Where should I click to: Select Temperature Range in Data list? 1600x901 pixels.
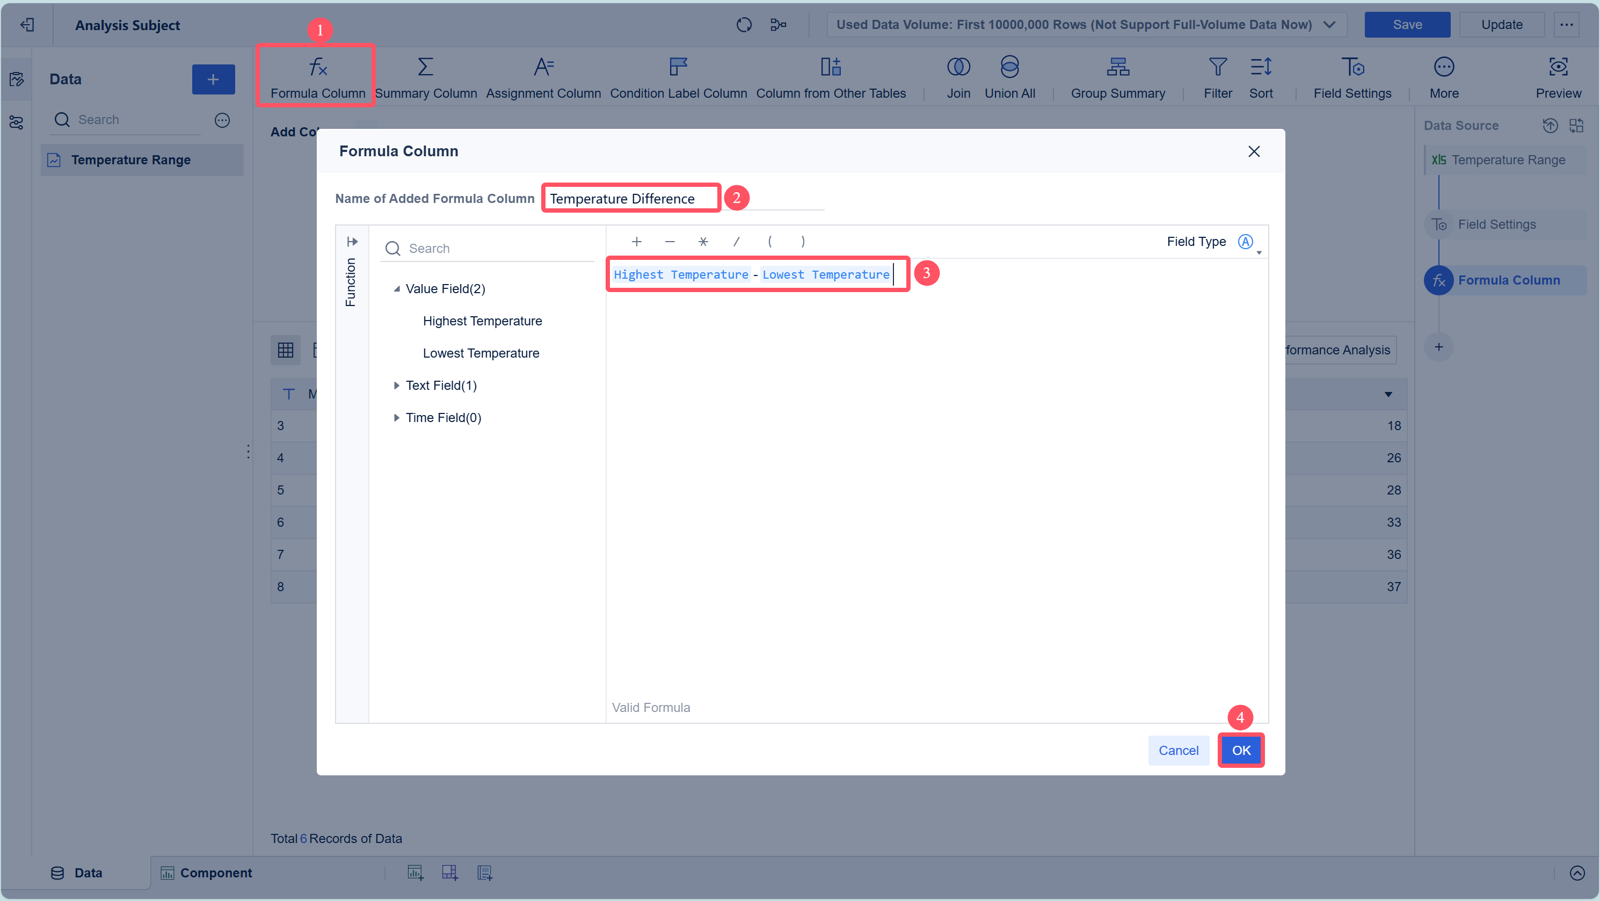click(142, 160)
